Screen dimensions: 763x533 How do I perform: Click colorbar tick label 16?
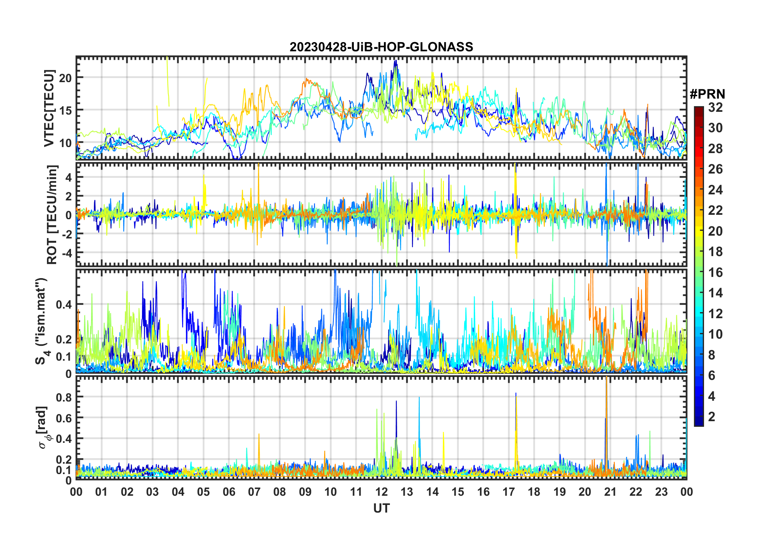[715, 273]
